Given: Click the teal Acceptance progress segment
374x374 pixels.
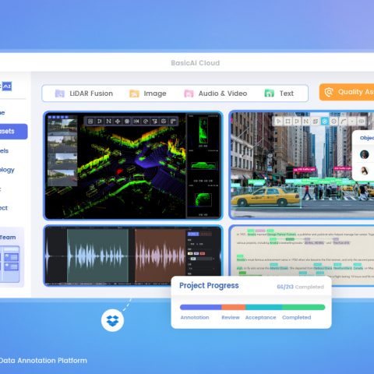Looking at the screenshot, I should 263,307.
